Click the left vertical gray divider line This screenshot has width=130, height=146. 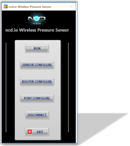[6, 87]
